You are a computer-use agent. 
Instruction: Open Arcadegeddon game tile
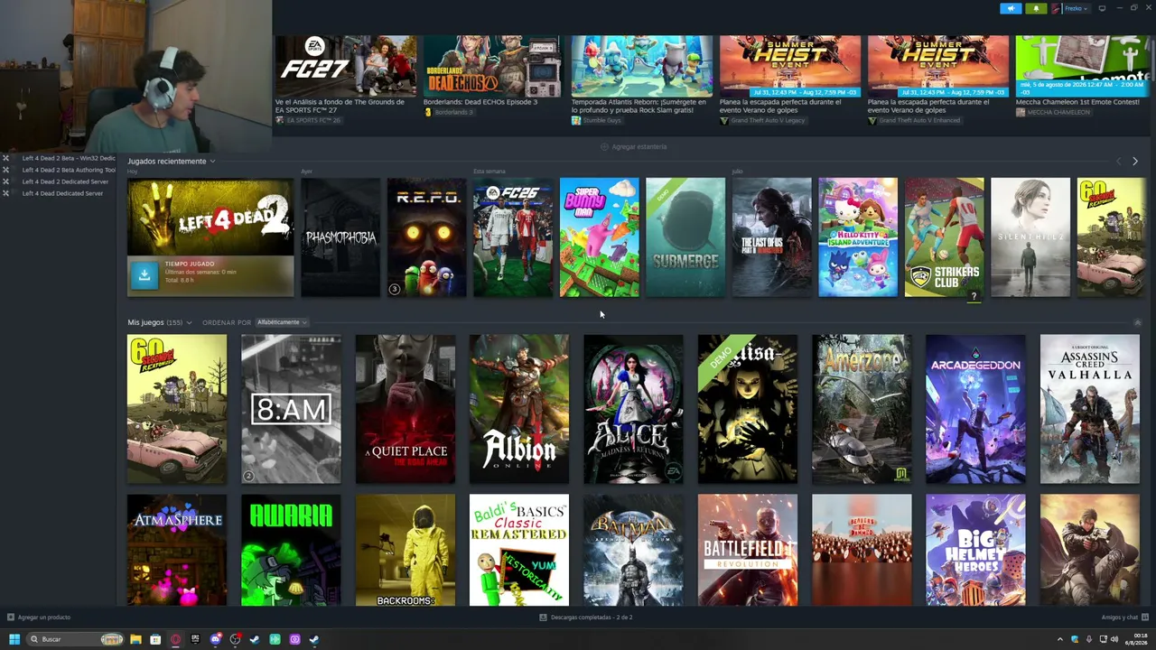pos(975,409)
